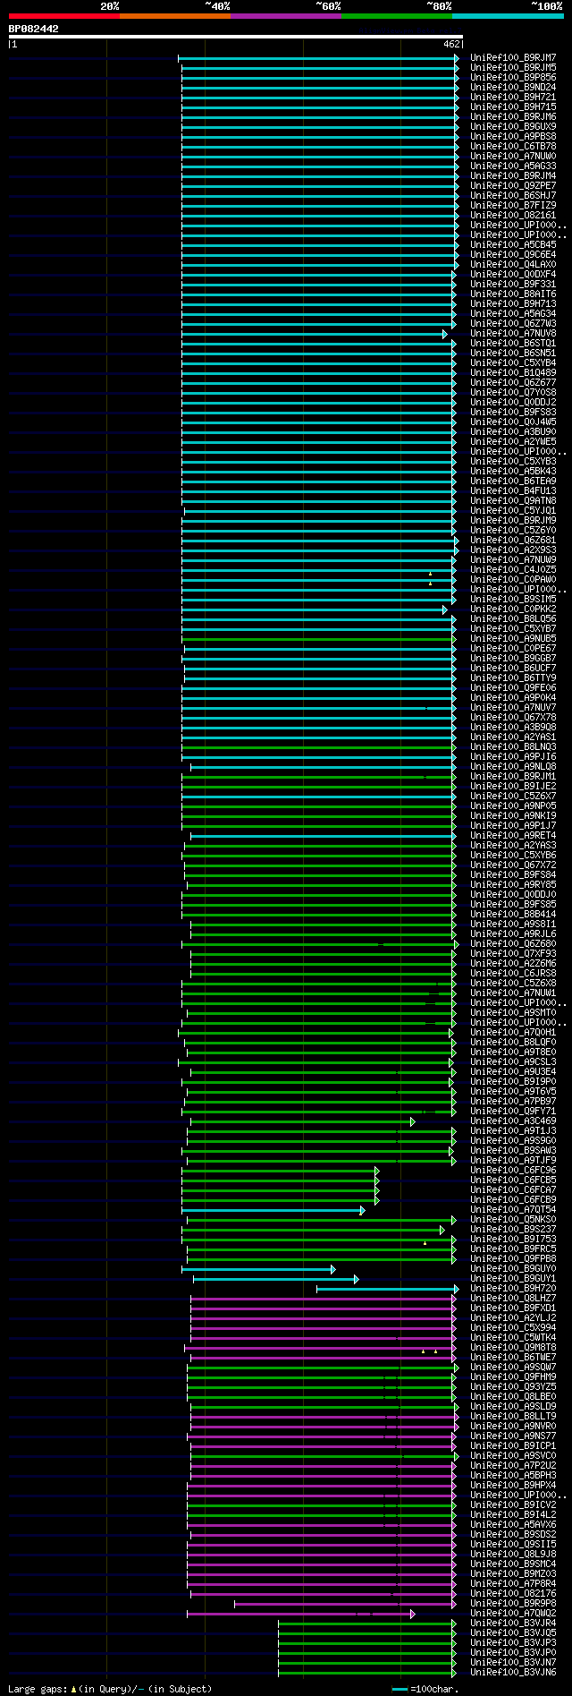The image size is (572, 1696).
Task: Click UniRef100_C6FC96 label
Action: pos(513,1171)
